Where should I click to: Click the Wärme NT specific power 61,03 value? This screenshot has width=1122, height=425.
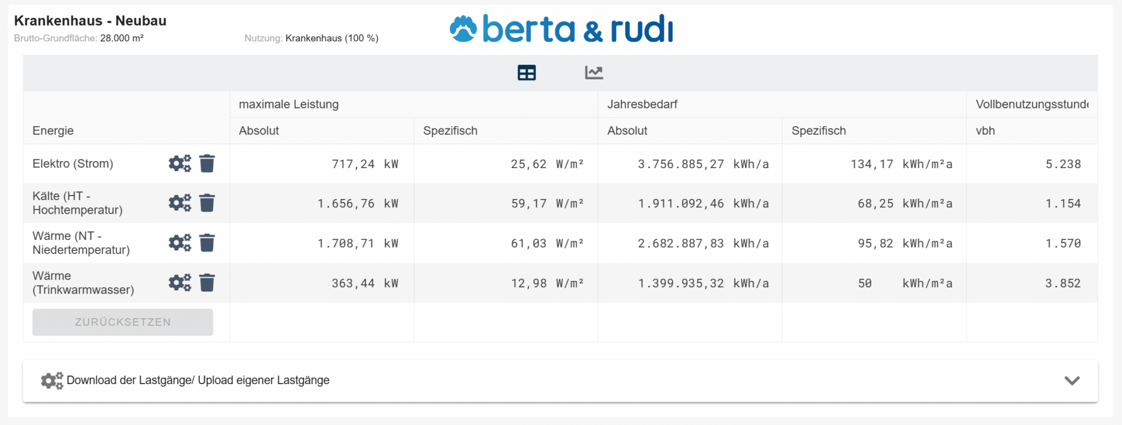pos(528,243)
